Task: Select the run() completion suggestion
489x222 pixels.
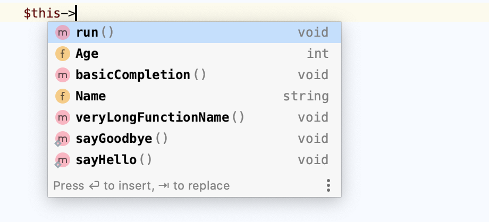Action: coord(195,32)
